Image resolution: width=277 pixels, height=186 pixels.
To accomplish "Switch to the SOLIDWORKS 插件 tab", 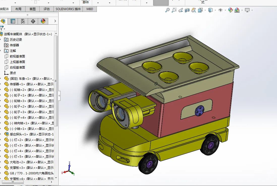I will (68, 9).
